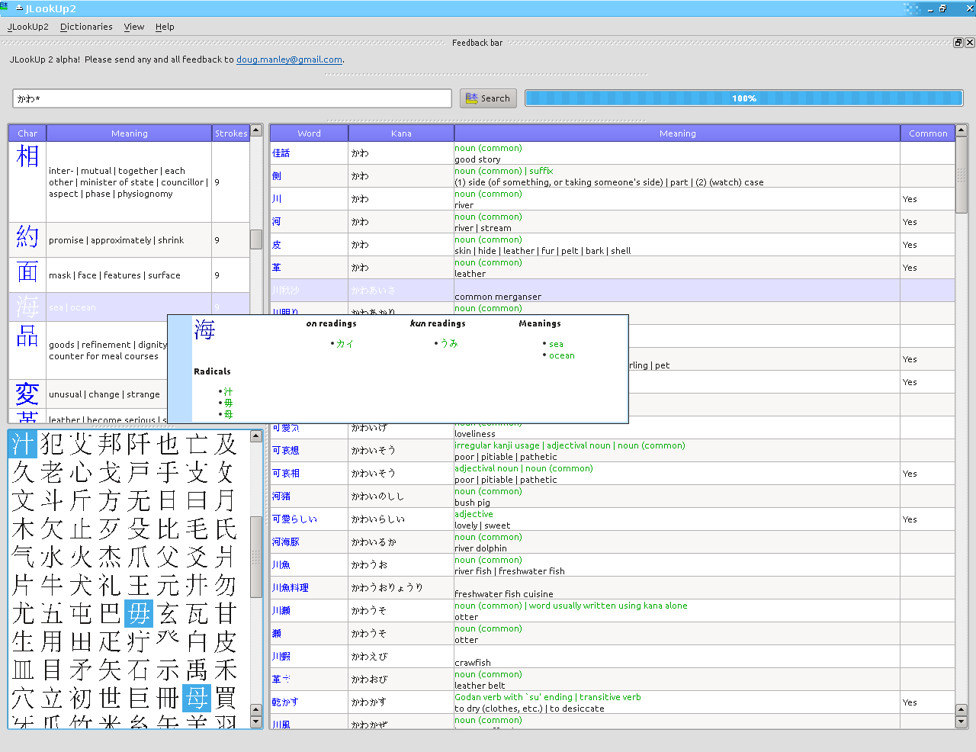The image size is (976, 752).
Task: Pick the 王 radical in the grid
Action: 139,585
